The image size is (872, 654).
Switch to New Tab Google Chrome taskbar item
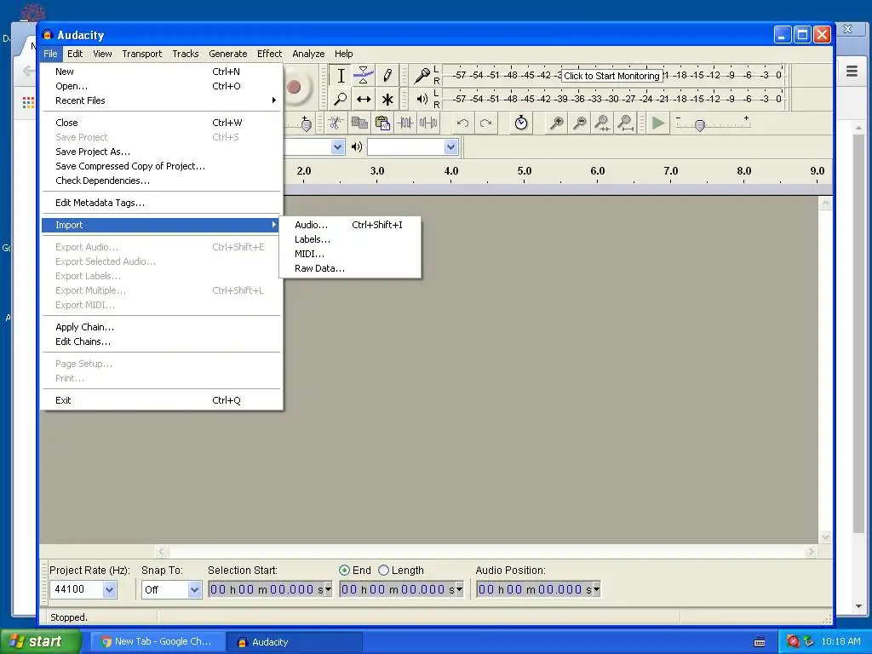point(158,642)
